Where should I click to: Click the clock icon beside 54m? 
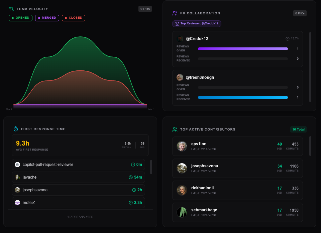(131, 177)
